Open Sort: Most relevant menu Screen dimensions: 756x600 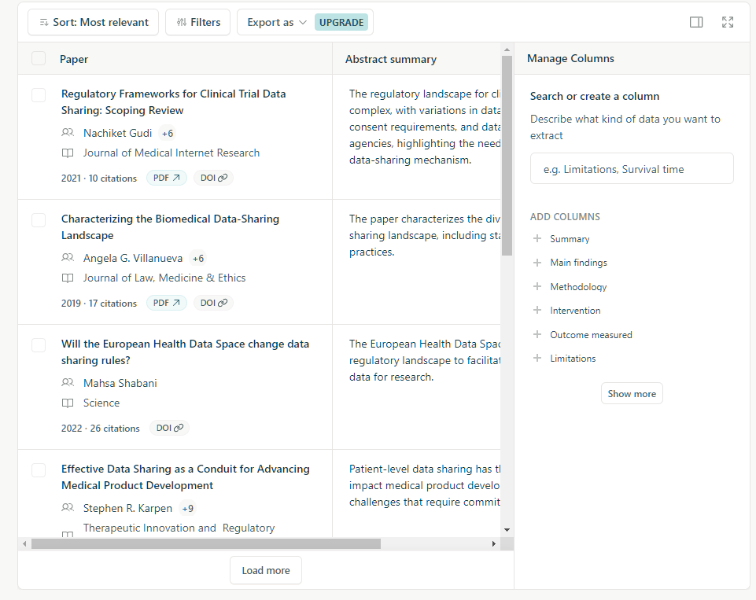pyautogui.click(x=93, y=22)
